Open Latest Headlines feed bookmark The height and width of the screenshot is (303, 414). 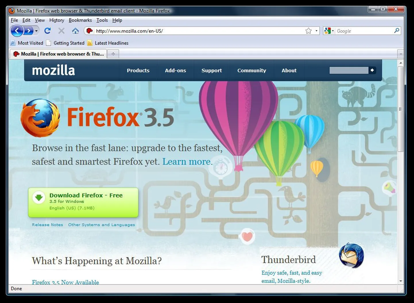(x=108, y=43)
